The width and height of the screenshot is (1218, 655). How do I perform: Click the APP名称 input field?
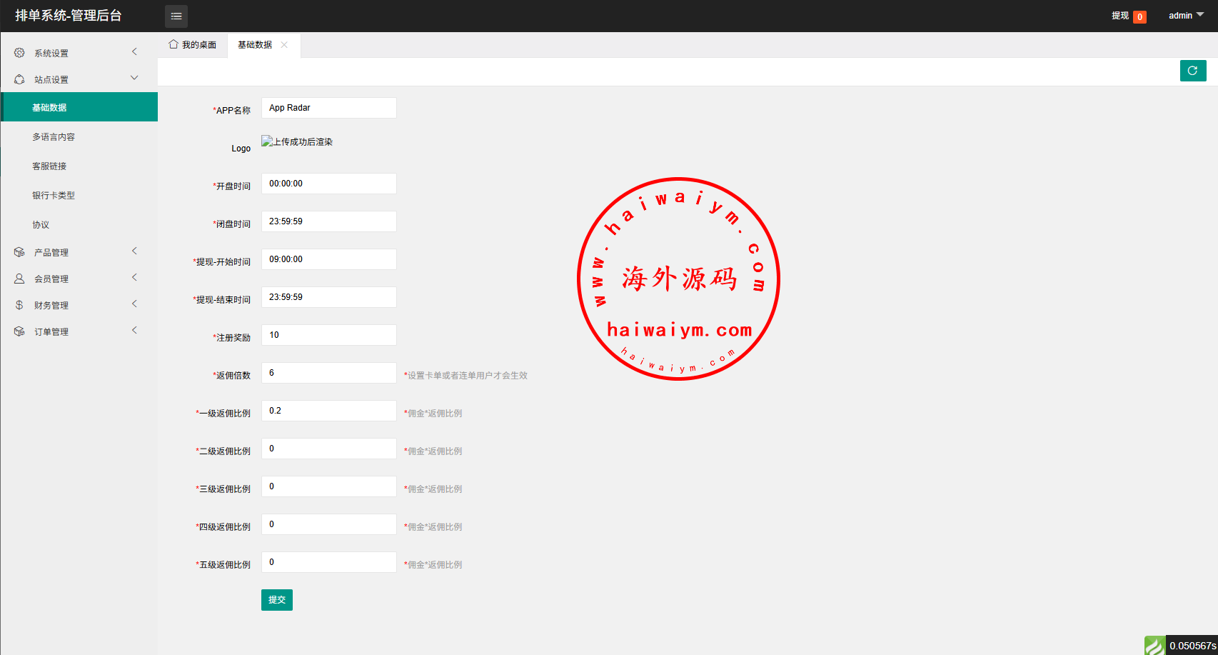328,108
